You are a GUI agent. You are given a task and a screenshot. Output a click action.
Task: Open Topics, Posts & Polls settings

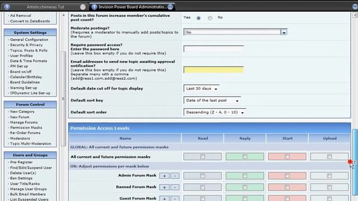(29, 50)
